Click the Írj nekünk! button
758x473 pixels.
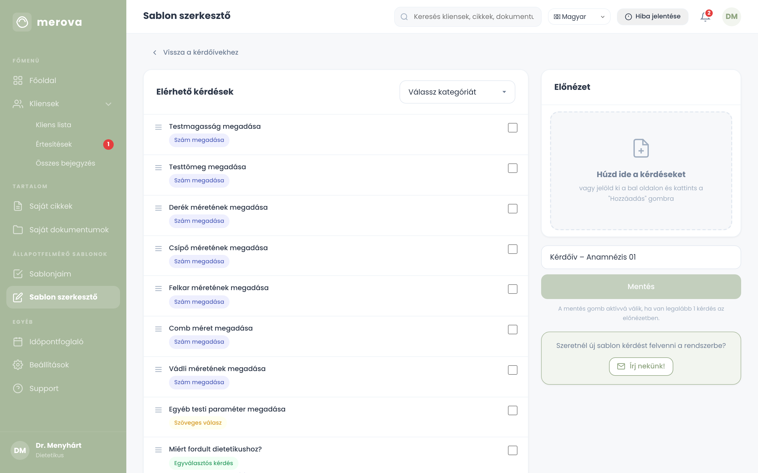click(x=641, y=366)
